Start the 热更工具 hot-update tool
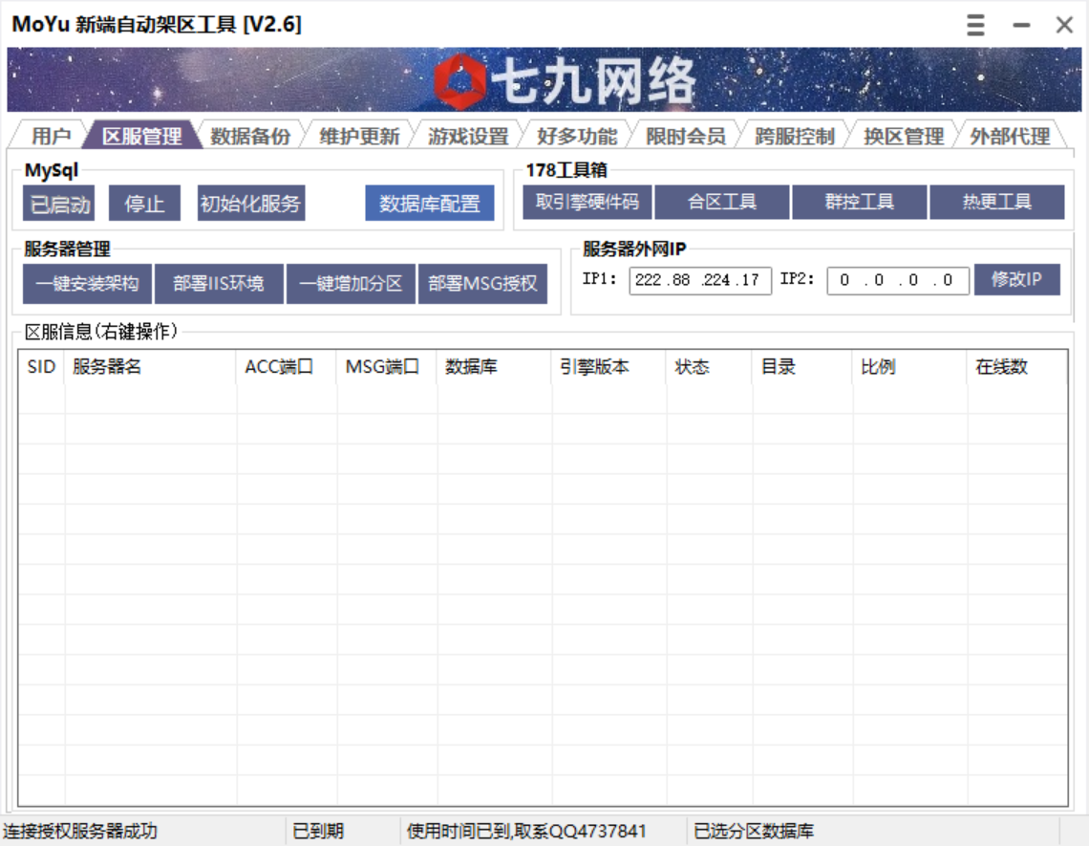1089x846 pixels. (996, 202)
